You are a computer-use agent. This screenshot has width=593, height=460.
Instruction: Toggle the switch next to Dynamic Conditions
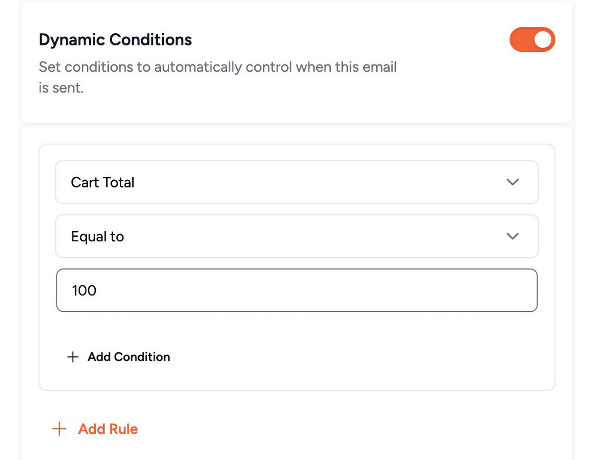point(532,39)
